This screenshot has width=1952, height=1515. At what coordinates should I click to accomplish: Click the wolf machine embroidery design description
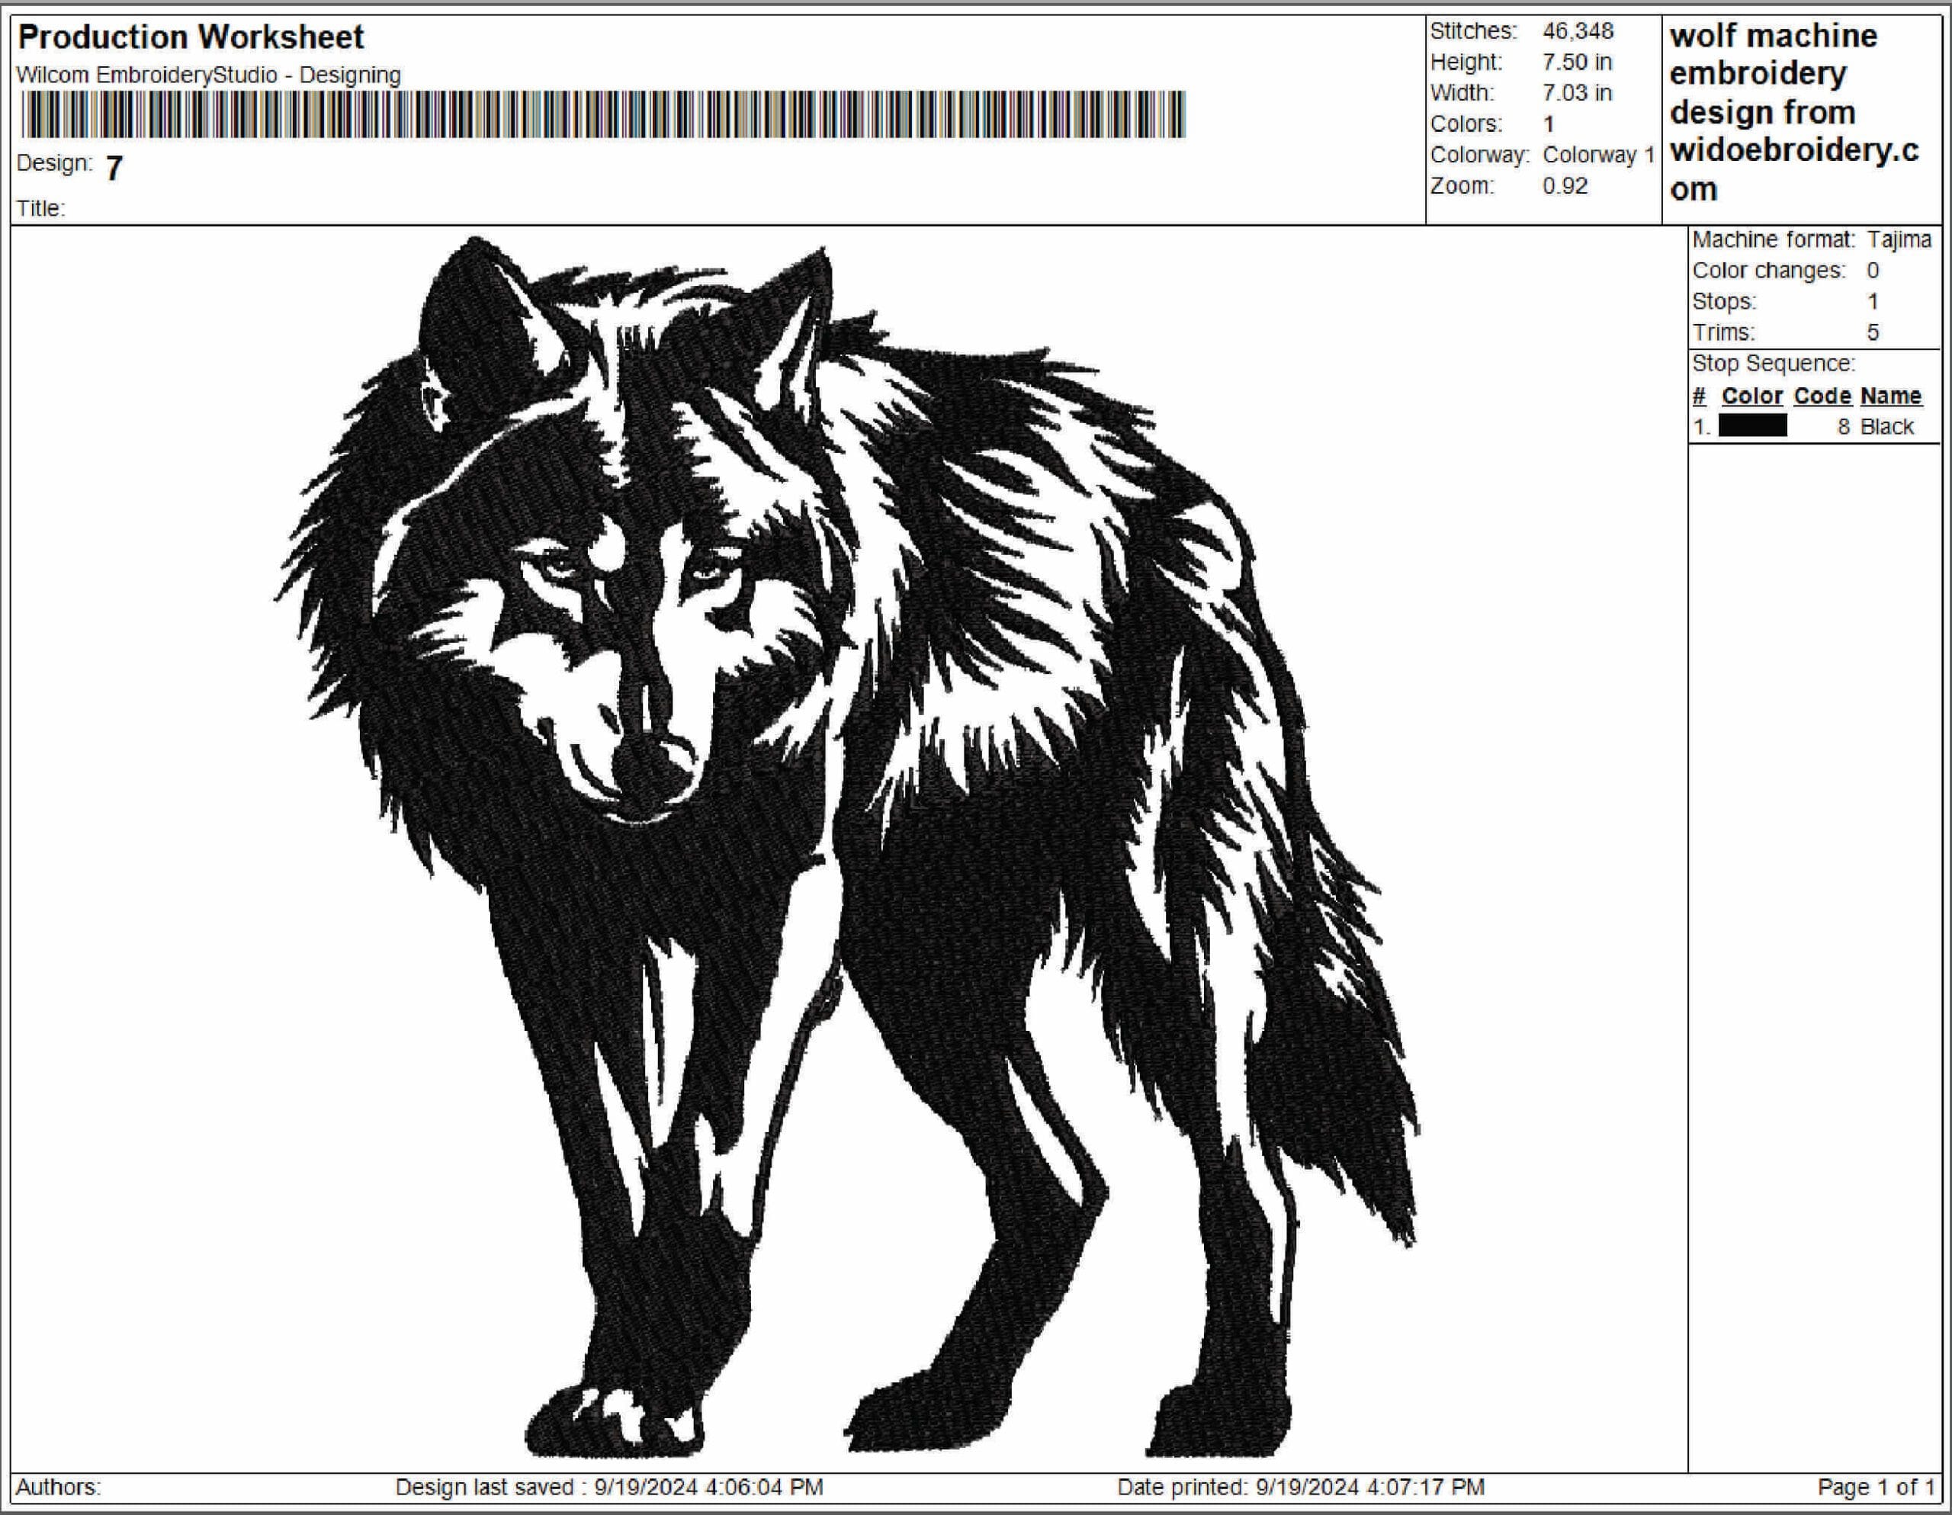click(1795, 113)
